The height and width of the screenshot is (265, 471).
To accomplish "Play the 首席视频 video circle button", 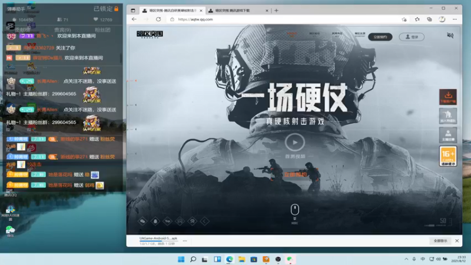I will click(x=295, y=143).
